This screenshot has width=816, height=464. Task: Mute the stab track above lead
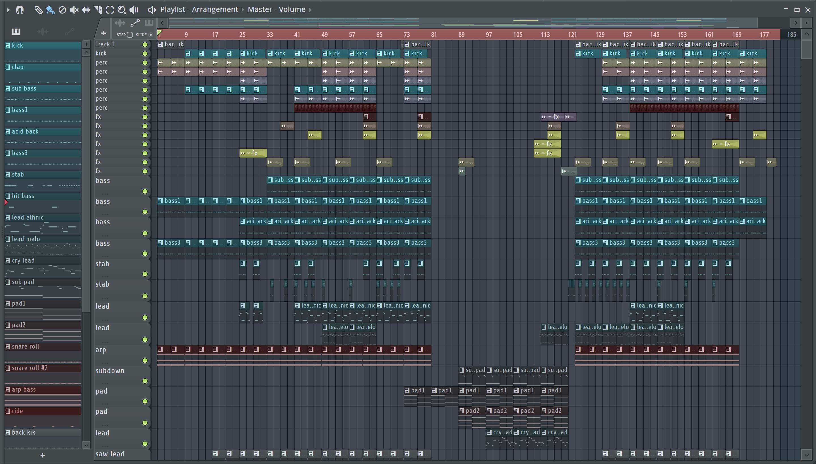[145, 296]
